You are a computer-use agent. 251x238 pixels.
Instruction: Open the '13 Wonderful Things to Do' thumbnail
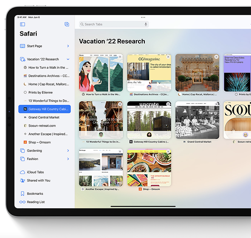(x=101, y=120)
